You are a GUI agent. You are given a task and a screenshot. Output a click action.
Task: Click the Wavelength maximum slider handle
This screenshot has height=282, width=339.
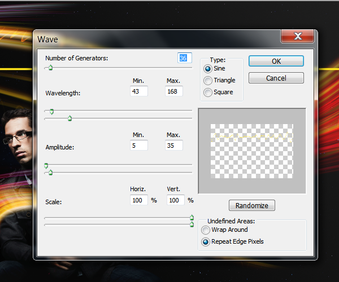point(69,118)
